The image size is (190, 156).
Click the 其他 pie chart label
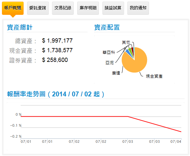pos(126,43)
